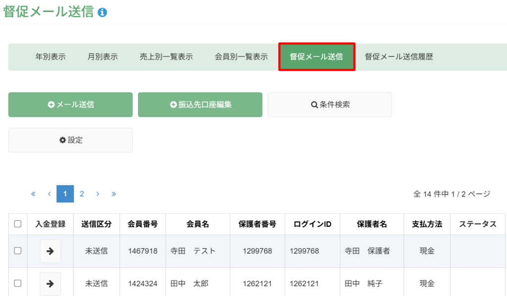Image resolution: width=507 pixels, height=296 pixels.
Task: Open 条件検索 search conditions
Action: pos(330,105)
